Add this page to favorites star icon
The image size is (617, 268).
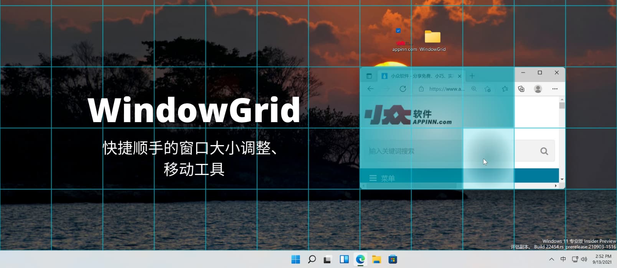point(488,89)
